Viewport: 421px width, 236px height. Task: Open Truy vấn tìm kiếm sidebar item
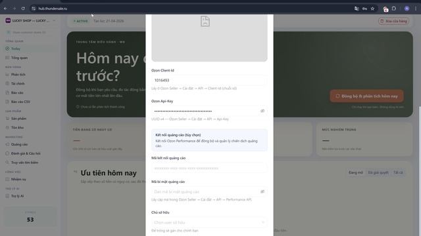(30, 163)
